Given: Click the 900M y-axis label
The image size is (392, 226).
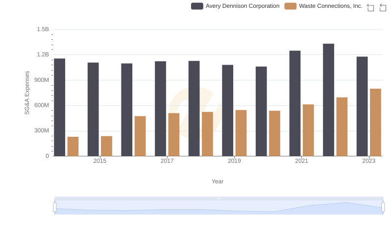Looking at the screenshot, I should [x=42, y=80].
